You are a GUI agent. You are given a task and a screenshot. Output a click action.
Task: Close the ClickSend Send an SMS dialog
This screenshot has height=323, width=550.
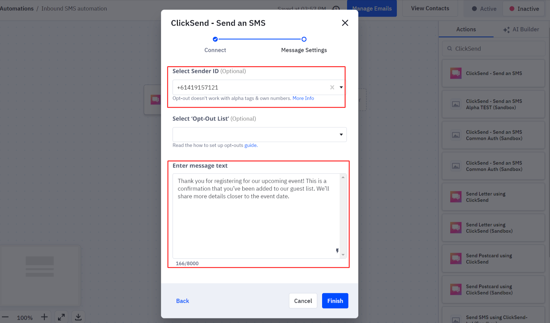coord(345,23)
